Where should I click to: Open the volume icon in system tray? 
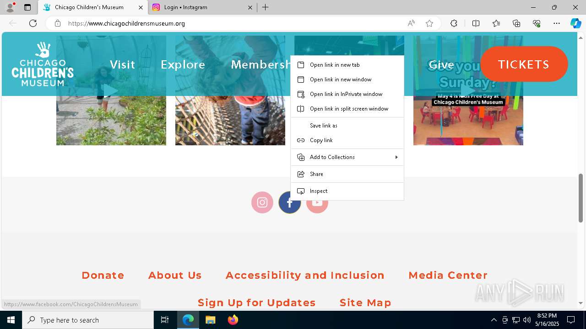click(x=526, y=320)
